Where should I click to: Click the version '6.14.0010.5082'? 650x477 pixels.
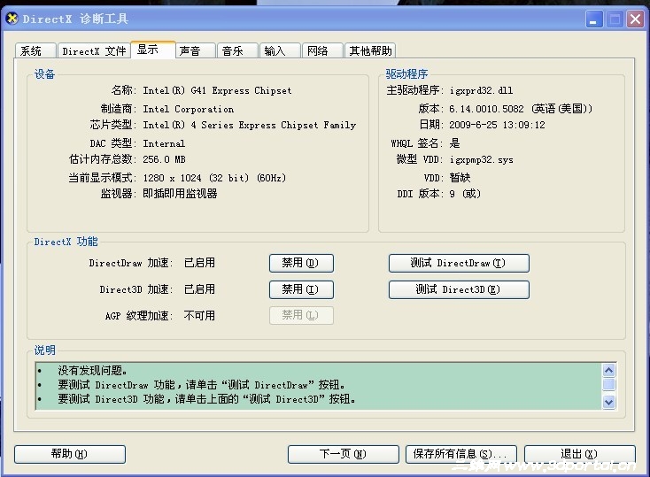tap(486, 109)
